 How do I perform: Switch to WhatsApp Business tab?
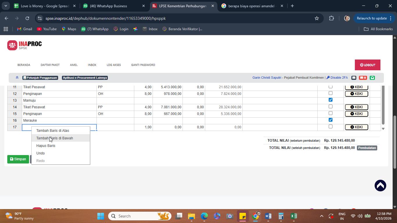pyautogui.click(x=114, y=6)
